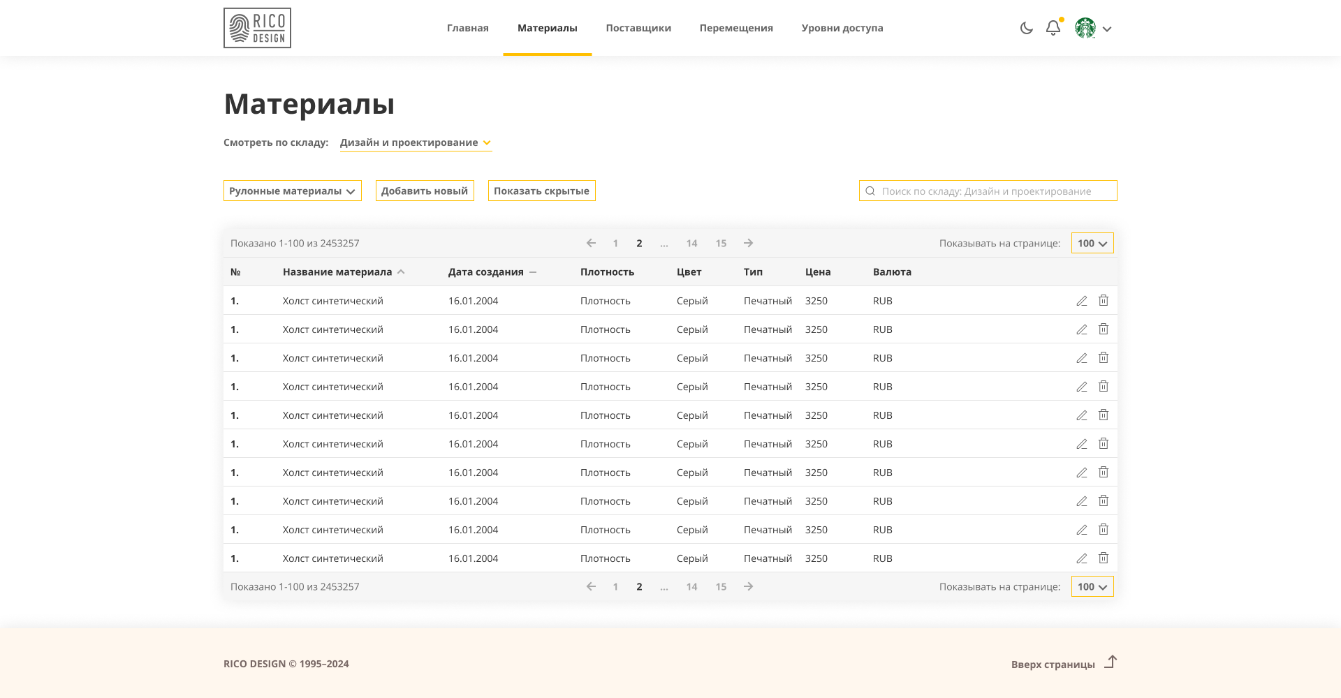1341x698 pixels.
Task: Edit the fourth table row
Action: 1082,387
